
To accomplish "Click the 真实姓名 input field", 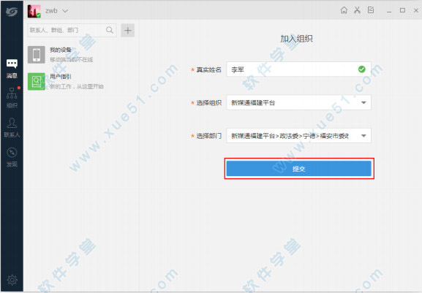I will pyautogui.click(x=298, y=69).
